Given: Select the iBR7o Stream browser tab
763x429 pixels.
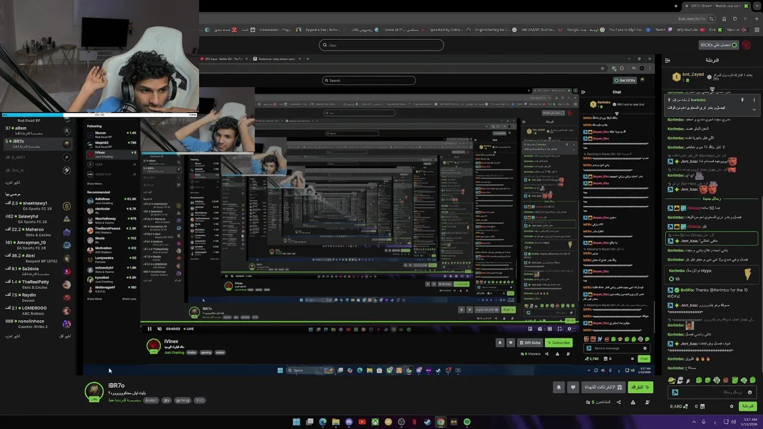Looking at the screenshot, I should (717, 6).
